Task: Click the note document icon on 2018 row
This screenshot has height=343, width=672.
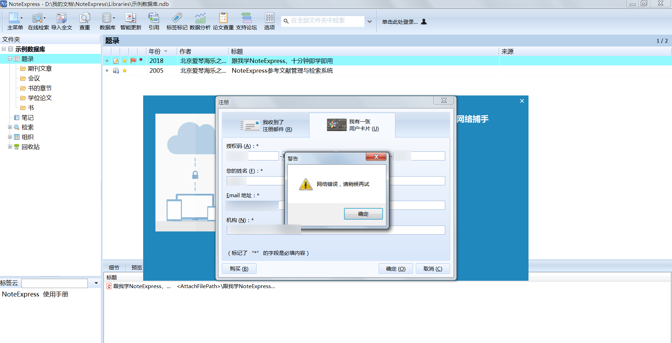Action: (116, 61)
